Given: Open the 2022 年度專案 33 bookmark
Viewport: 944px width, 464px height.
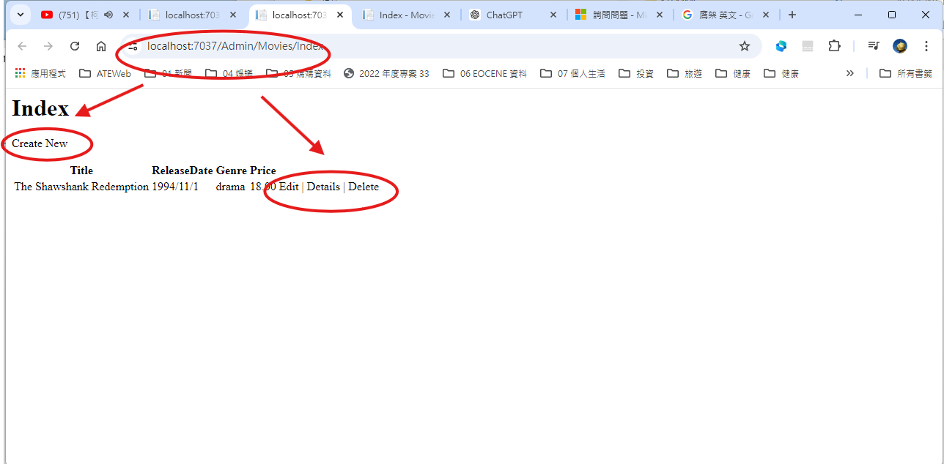Looking at the screenshot, I should [x=386, y=73].
